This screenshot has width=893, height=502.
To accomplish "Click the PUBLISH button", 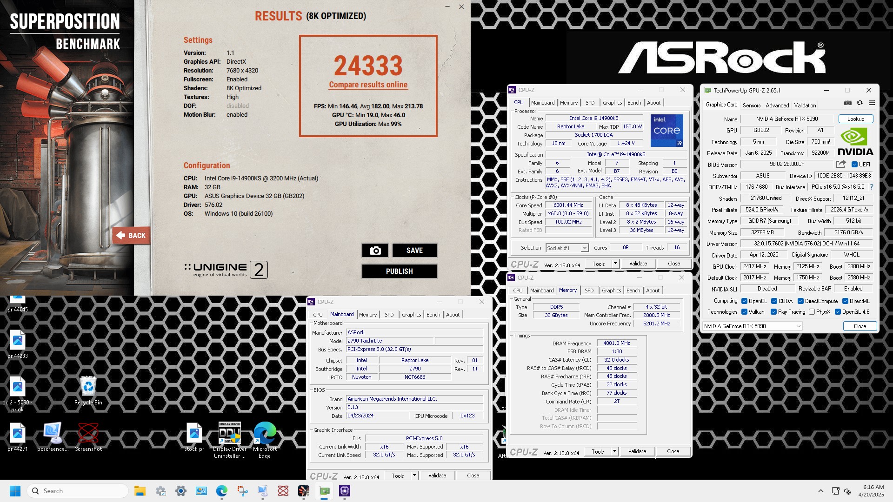I will 399,271.
